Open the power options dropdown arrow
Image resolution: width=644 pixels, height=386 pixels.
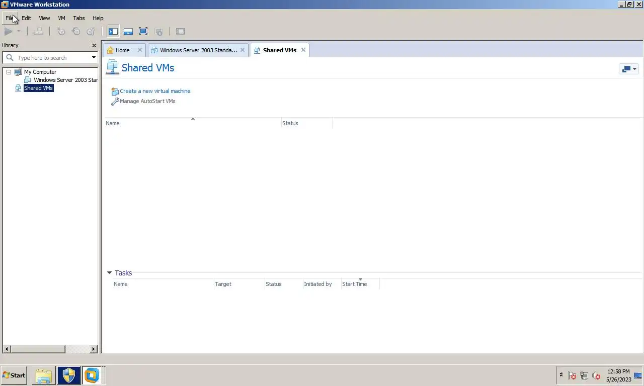(x=19, y=31)
